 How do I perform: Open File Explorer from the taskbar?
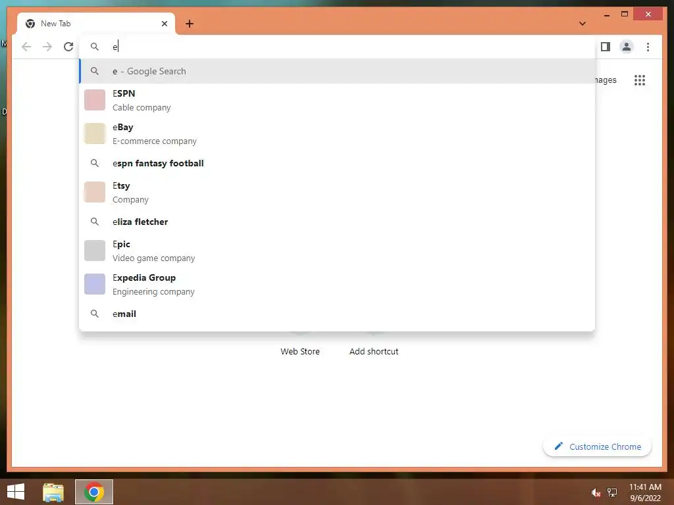point(53,492)
